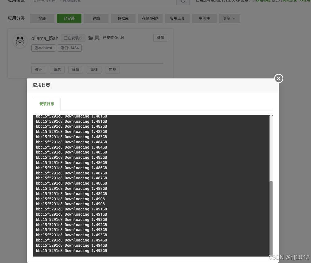This screenshot has width=311, height=263.
Task: Click the ollama llama app logo
Action: coord(20,41)
